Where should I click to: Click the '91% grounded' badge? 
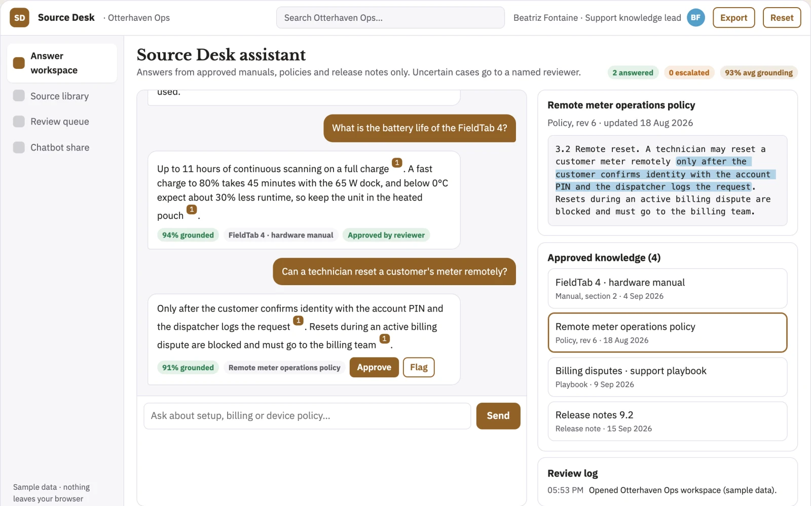(x=188, y=368)
